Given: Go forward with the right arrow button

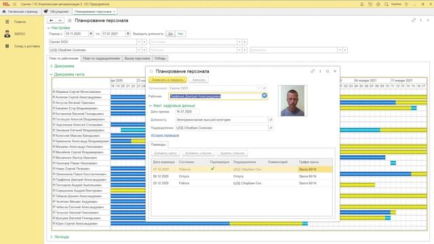Looking at the screenshot, I should 60,20.
